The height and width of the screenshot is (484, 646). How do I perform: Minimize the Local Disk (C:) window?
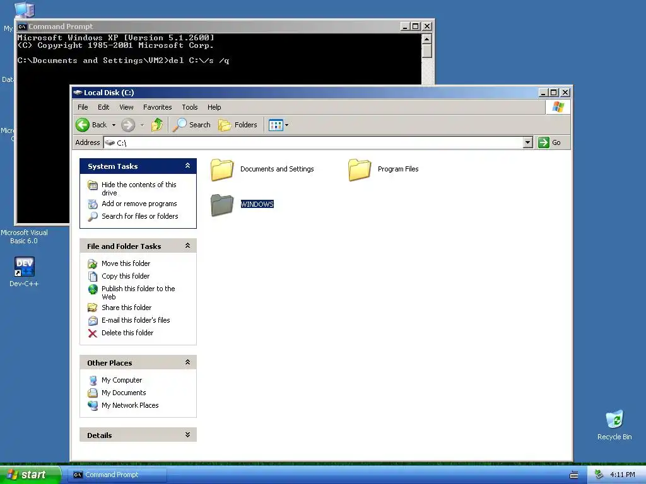[x=543, y=93]
